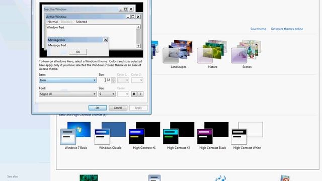Click Active Window preview minimize icon
Image resolution: width=322 pixels, height=181 pixels.
[128, 17]
